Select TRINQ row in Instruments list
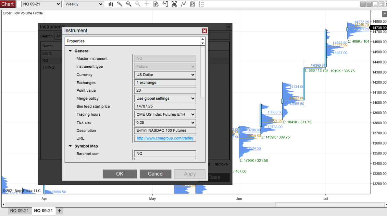 pyautogui.click(x=48, y=67)
